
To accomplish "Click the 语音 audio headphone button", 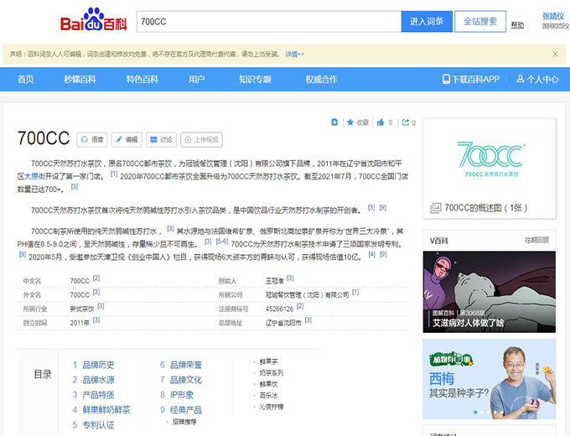I will tap(92, 139).
